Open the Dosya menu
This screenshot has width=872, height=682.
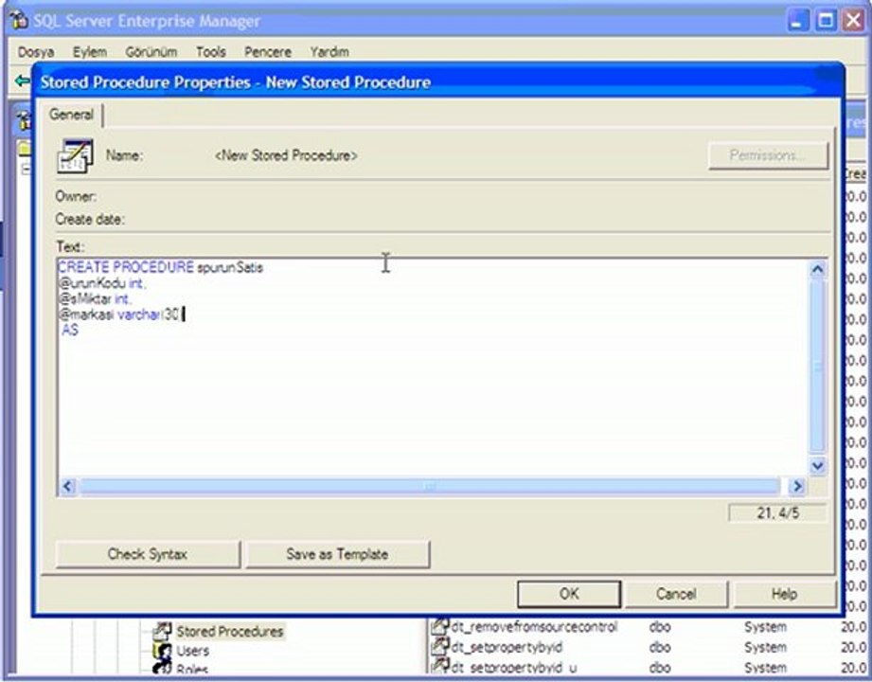pyautogui.click(x=36, y=52)
